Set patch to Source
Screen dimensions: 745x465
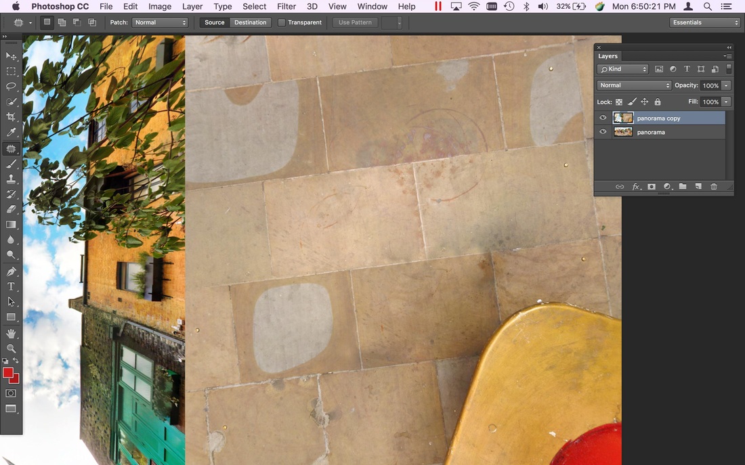pos(214,22)
